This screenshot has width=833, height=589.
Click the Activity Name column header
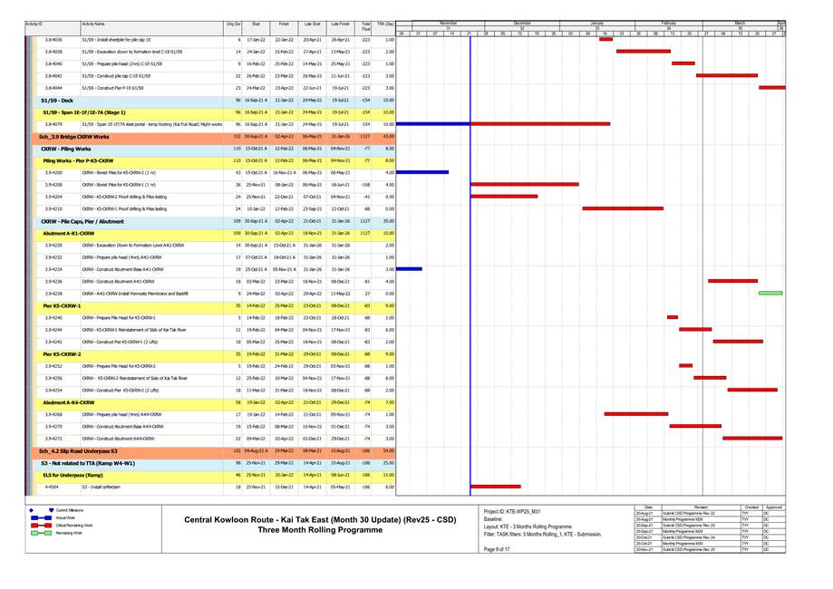(92, 23)
